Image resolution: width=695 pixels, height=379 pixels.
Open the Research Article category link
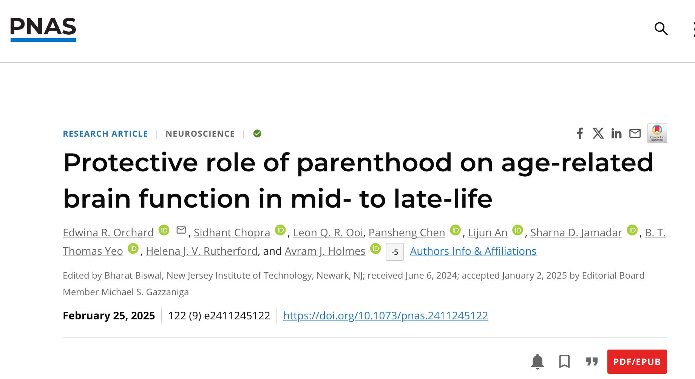click(x=105, y=134)
